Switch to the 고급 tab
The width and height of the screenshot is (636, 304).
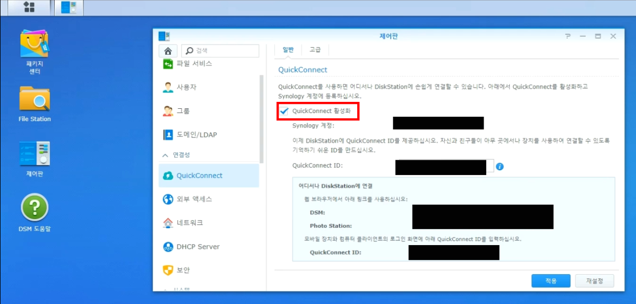pyautogui.click(x=315, y=50)
